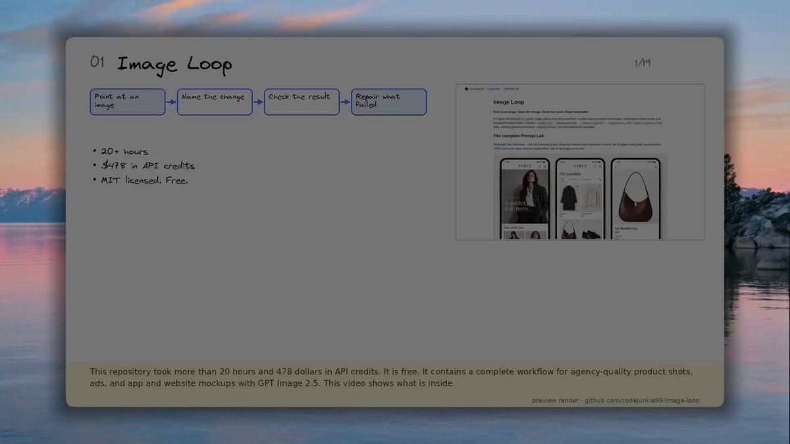
Task: Click the "Point at an image" step box
Action: point(128,102)
